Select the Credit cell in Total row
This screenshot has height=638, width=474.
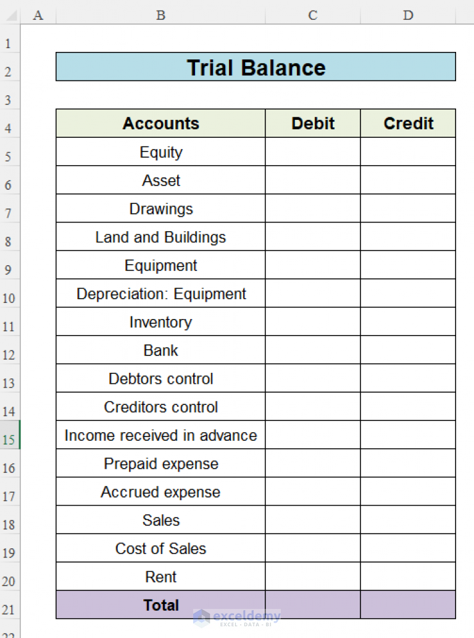408,605
